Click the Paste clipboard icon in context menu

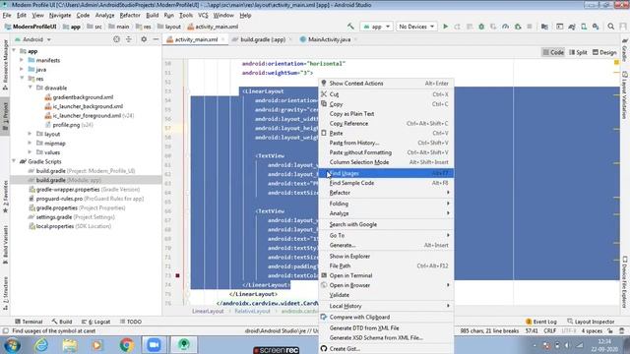pos(324,133)
